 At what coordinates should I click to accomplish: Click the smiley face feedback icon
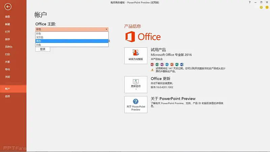261,7
